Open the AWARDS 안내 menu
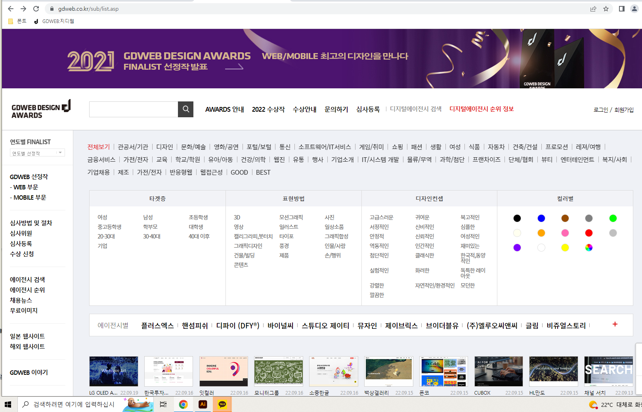 (224, 109)
